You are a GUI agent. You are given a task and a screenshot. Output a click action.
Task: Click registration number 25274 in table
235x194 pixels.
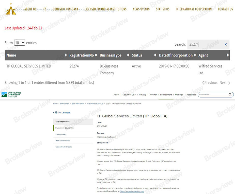pyautogui.click(x=74, y=66)
